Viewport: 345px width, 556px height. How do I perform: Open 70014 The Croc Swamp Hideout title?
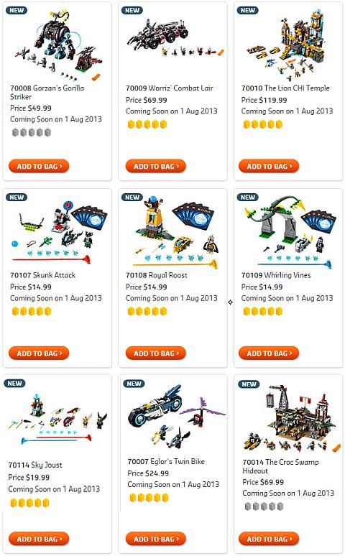point(280,466)
